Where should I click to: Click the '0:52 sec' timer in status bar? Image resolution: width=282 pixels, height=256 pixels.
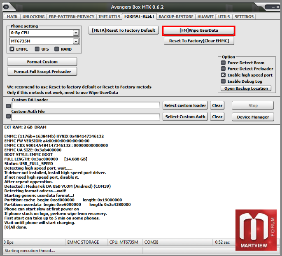coord(222,242)
